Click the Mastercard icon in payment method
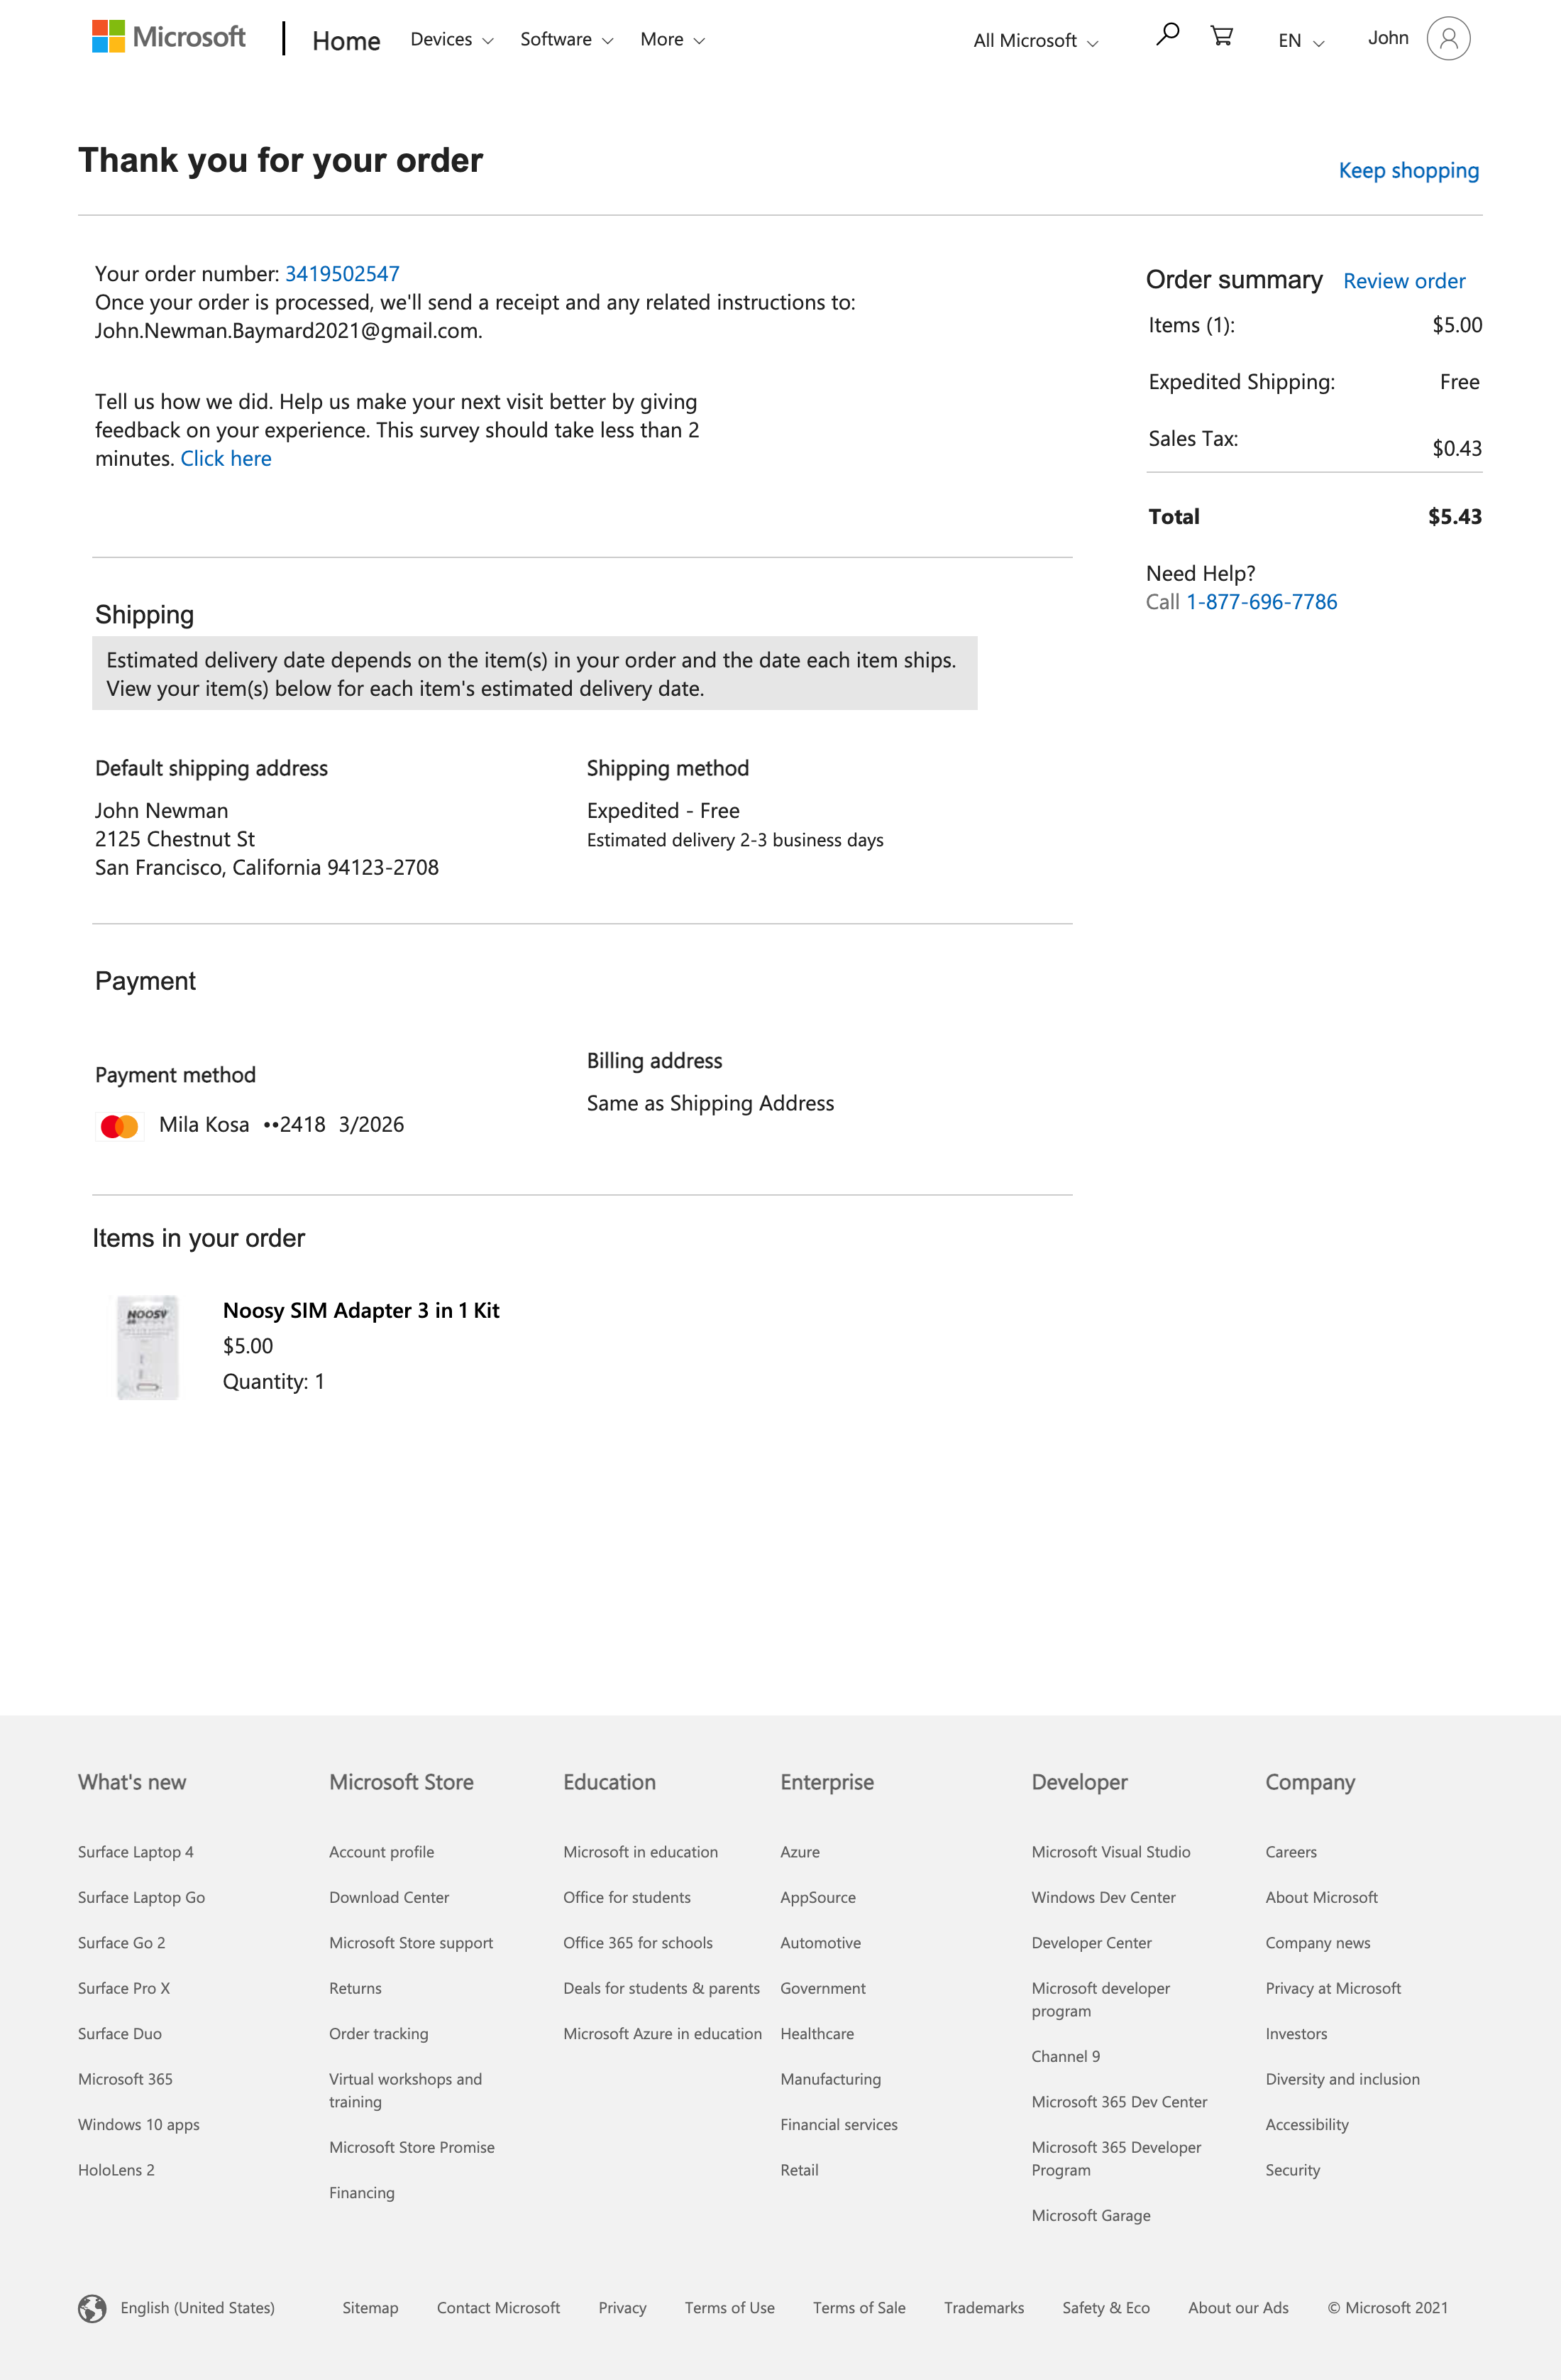 click(120, 1125)
